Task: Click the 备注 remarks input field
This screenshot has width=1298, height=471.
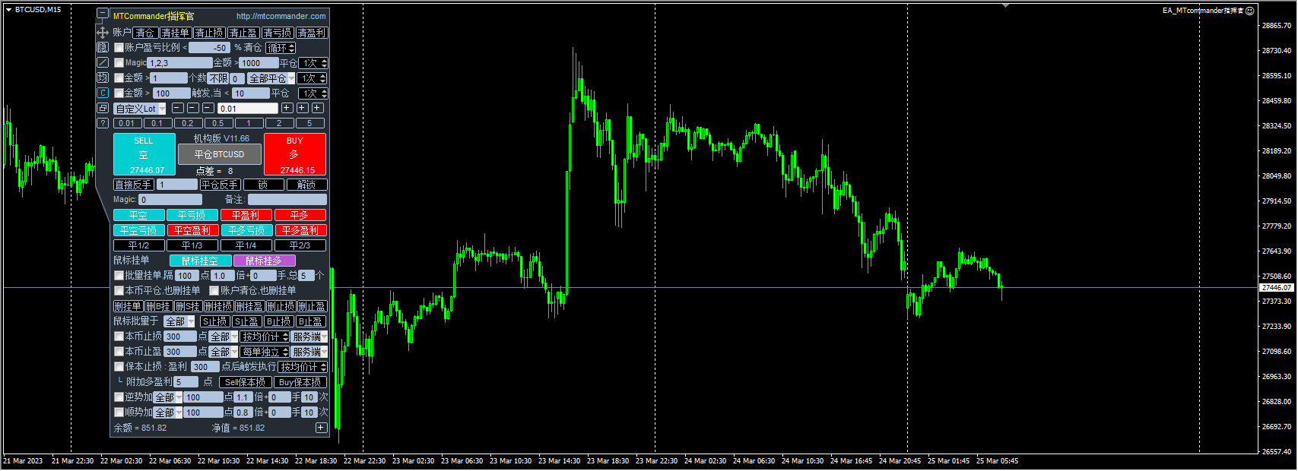Action: (x=287, y=200)
